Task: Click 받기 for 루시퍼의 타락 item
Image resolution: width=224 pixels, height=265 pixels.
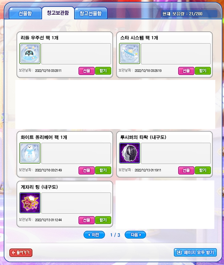Action: pyautogui.click(x=203, y=170)
